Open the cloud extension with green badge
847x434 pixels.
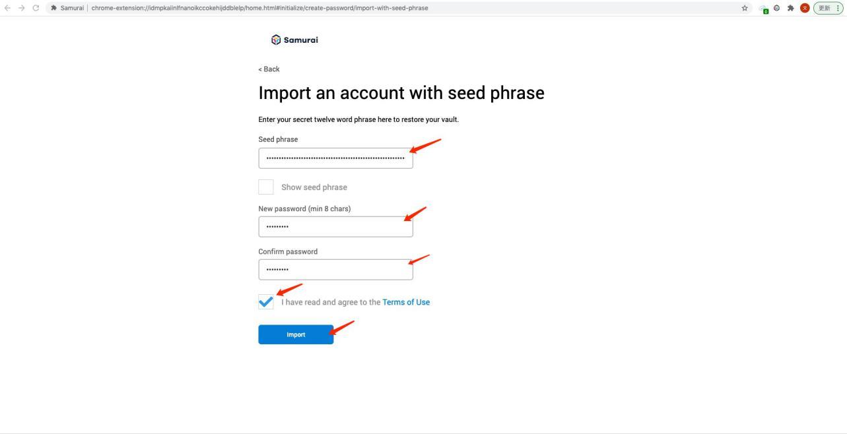coord(764,9)
